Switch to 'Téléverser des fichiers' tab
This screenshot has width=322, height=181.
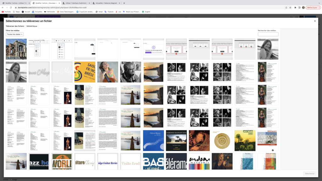click(x=15, y=26)
